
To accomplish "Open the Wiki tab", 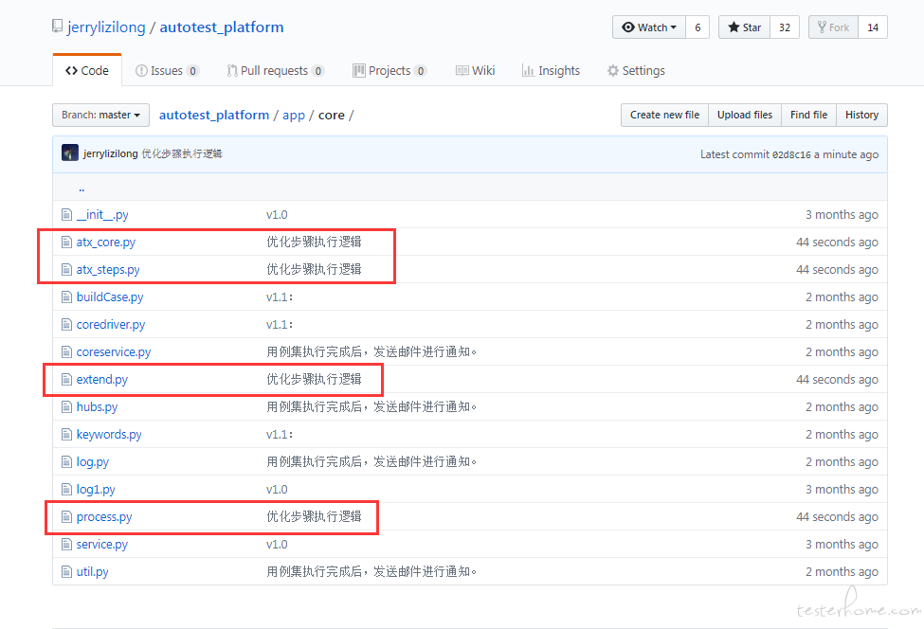I will (x=475, y=71).
